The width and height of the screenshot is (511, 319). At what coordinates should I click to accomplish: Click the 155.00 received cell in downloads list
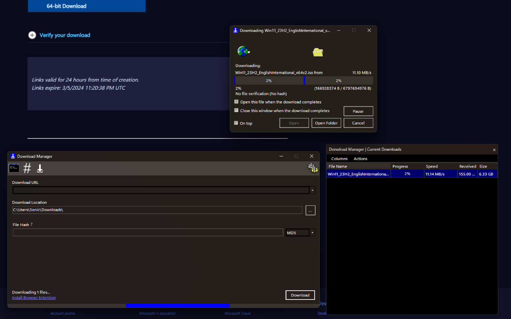pyautogui.click(x=467, y=174)
